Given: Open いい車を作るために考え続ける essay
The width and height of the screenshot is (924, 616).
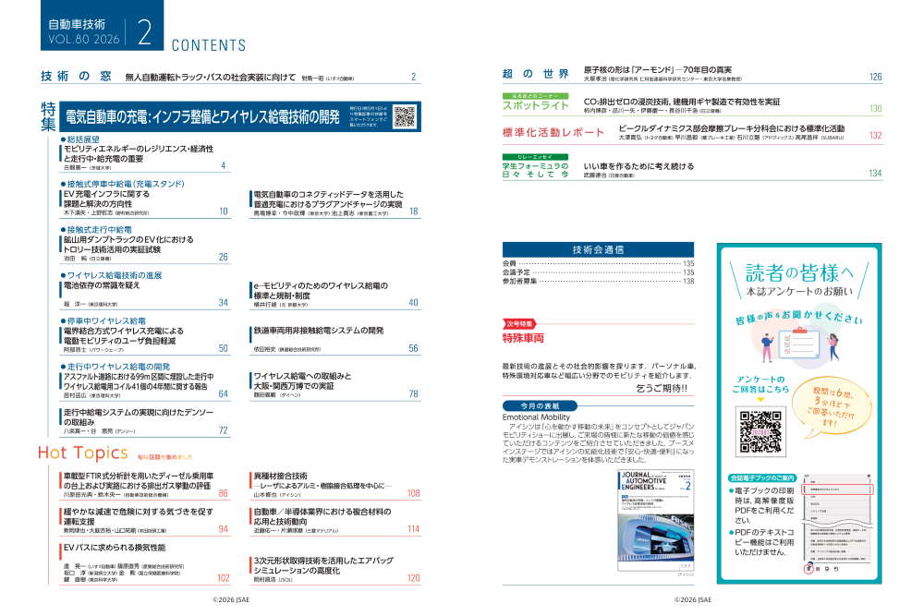Looking at the screenshot, I should pos(638,165).
